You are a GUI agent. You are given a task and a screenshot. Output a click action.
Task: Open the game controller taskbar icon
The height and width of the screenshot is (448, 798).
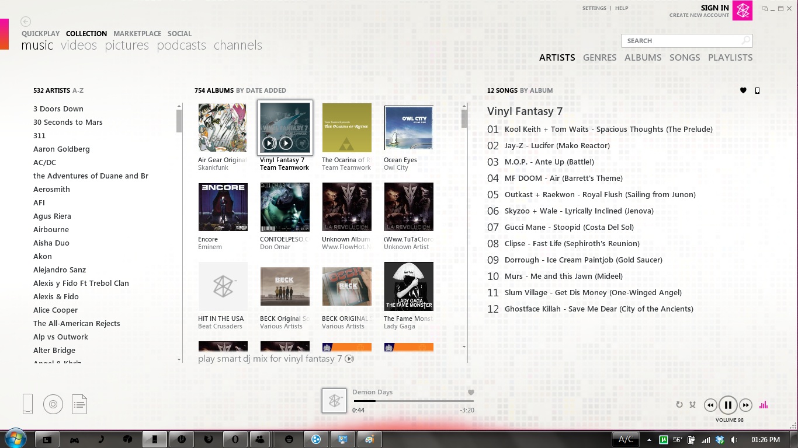(x=74, y=439)
